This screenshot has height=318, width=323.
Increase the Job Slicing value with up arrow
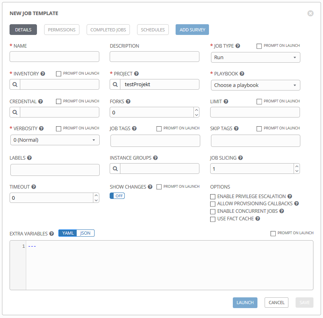(297, 166)
